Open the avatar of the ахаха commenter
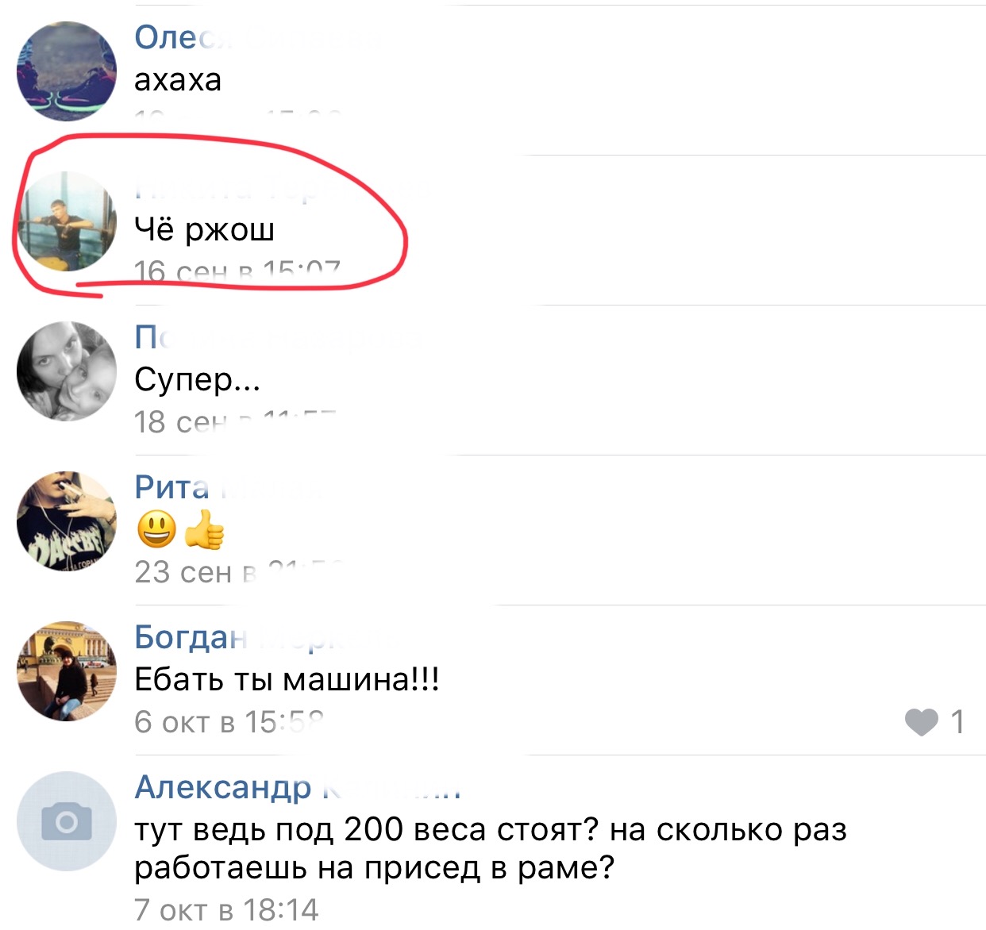Screen dimensions: 986x930 point(67,71)
